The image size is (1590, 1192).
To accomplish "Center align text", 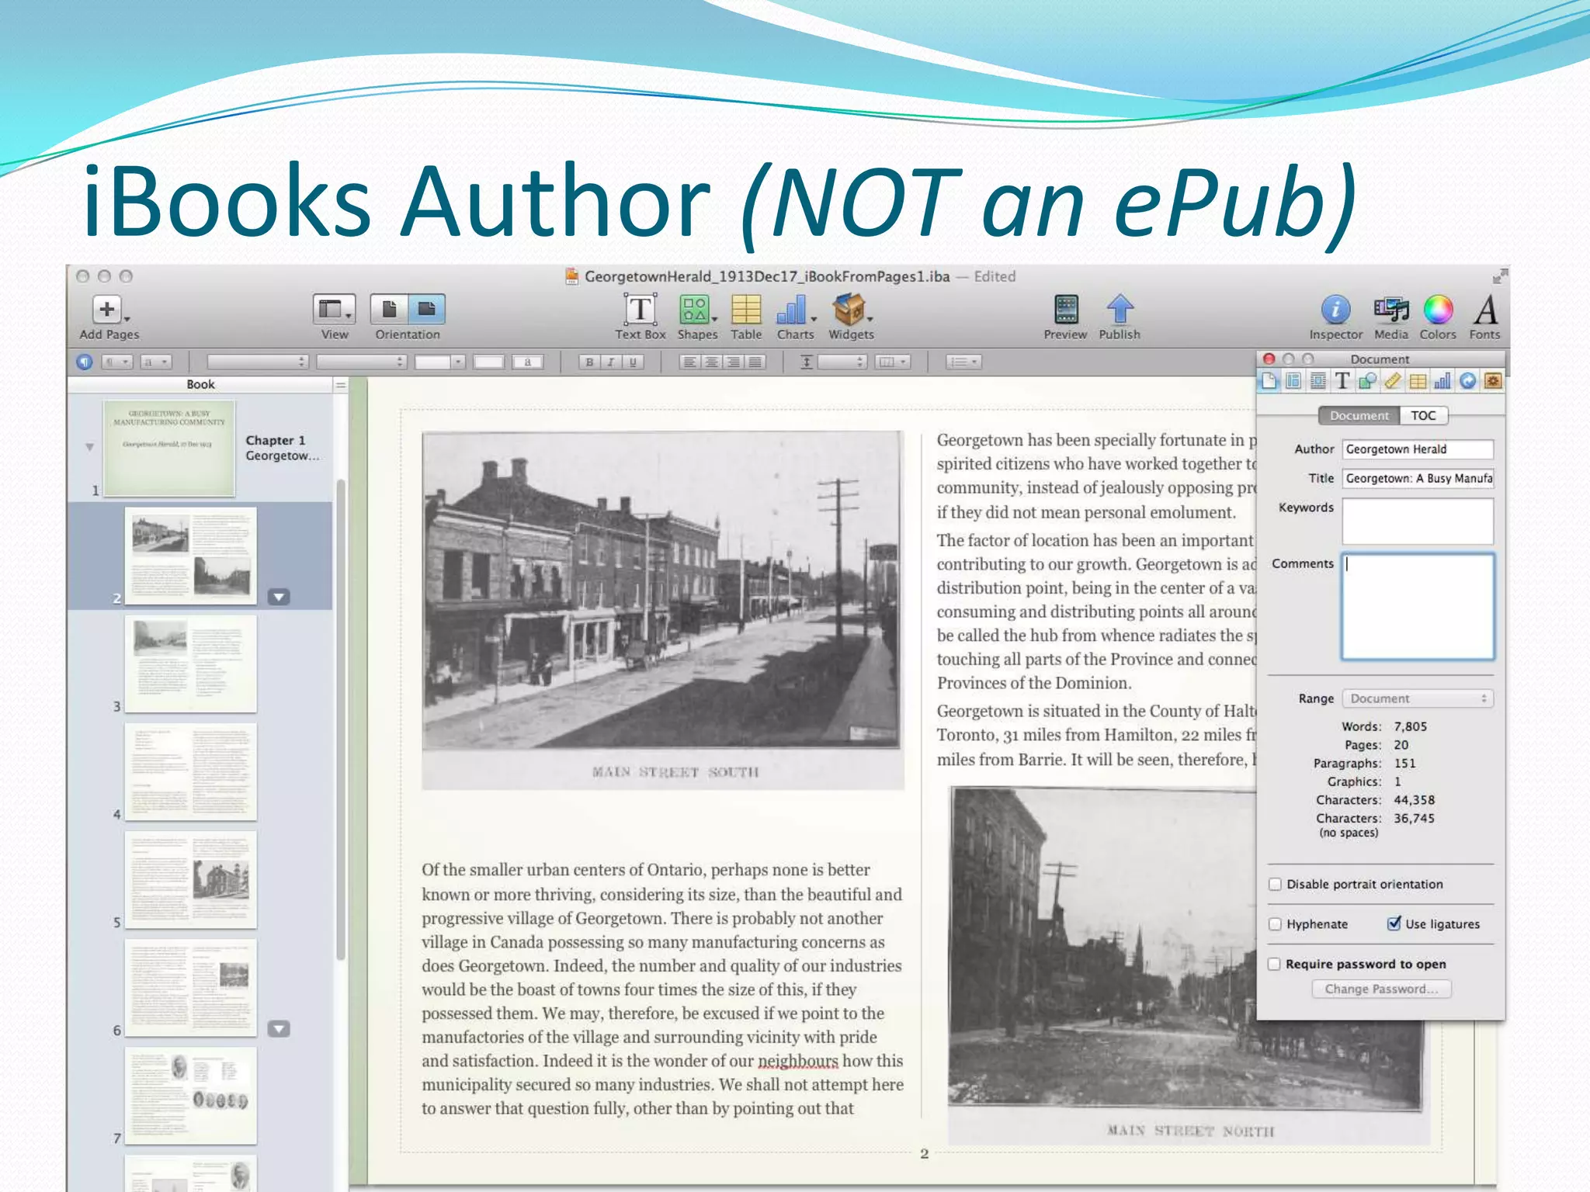I will tap(710, 362).
